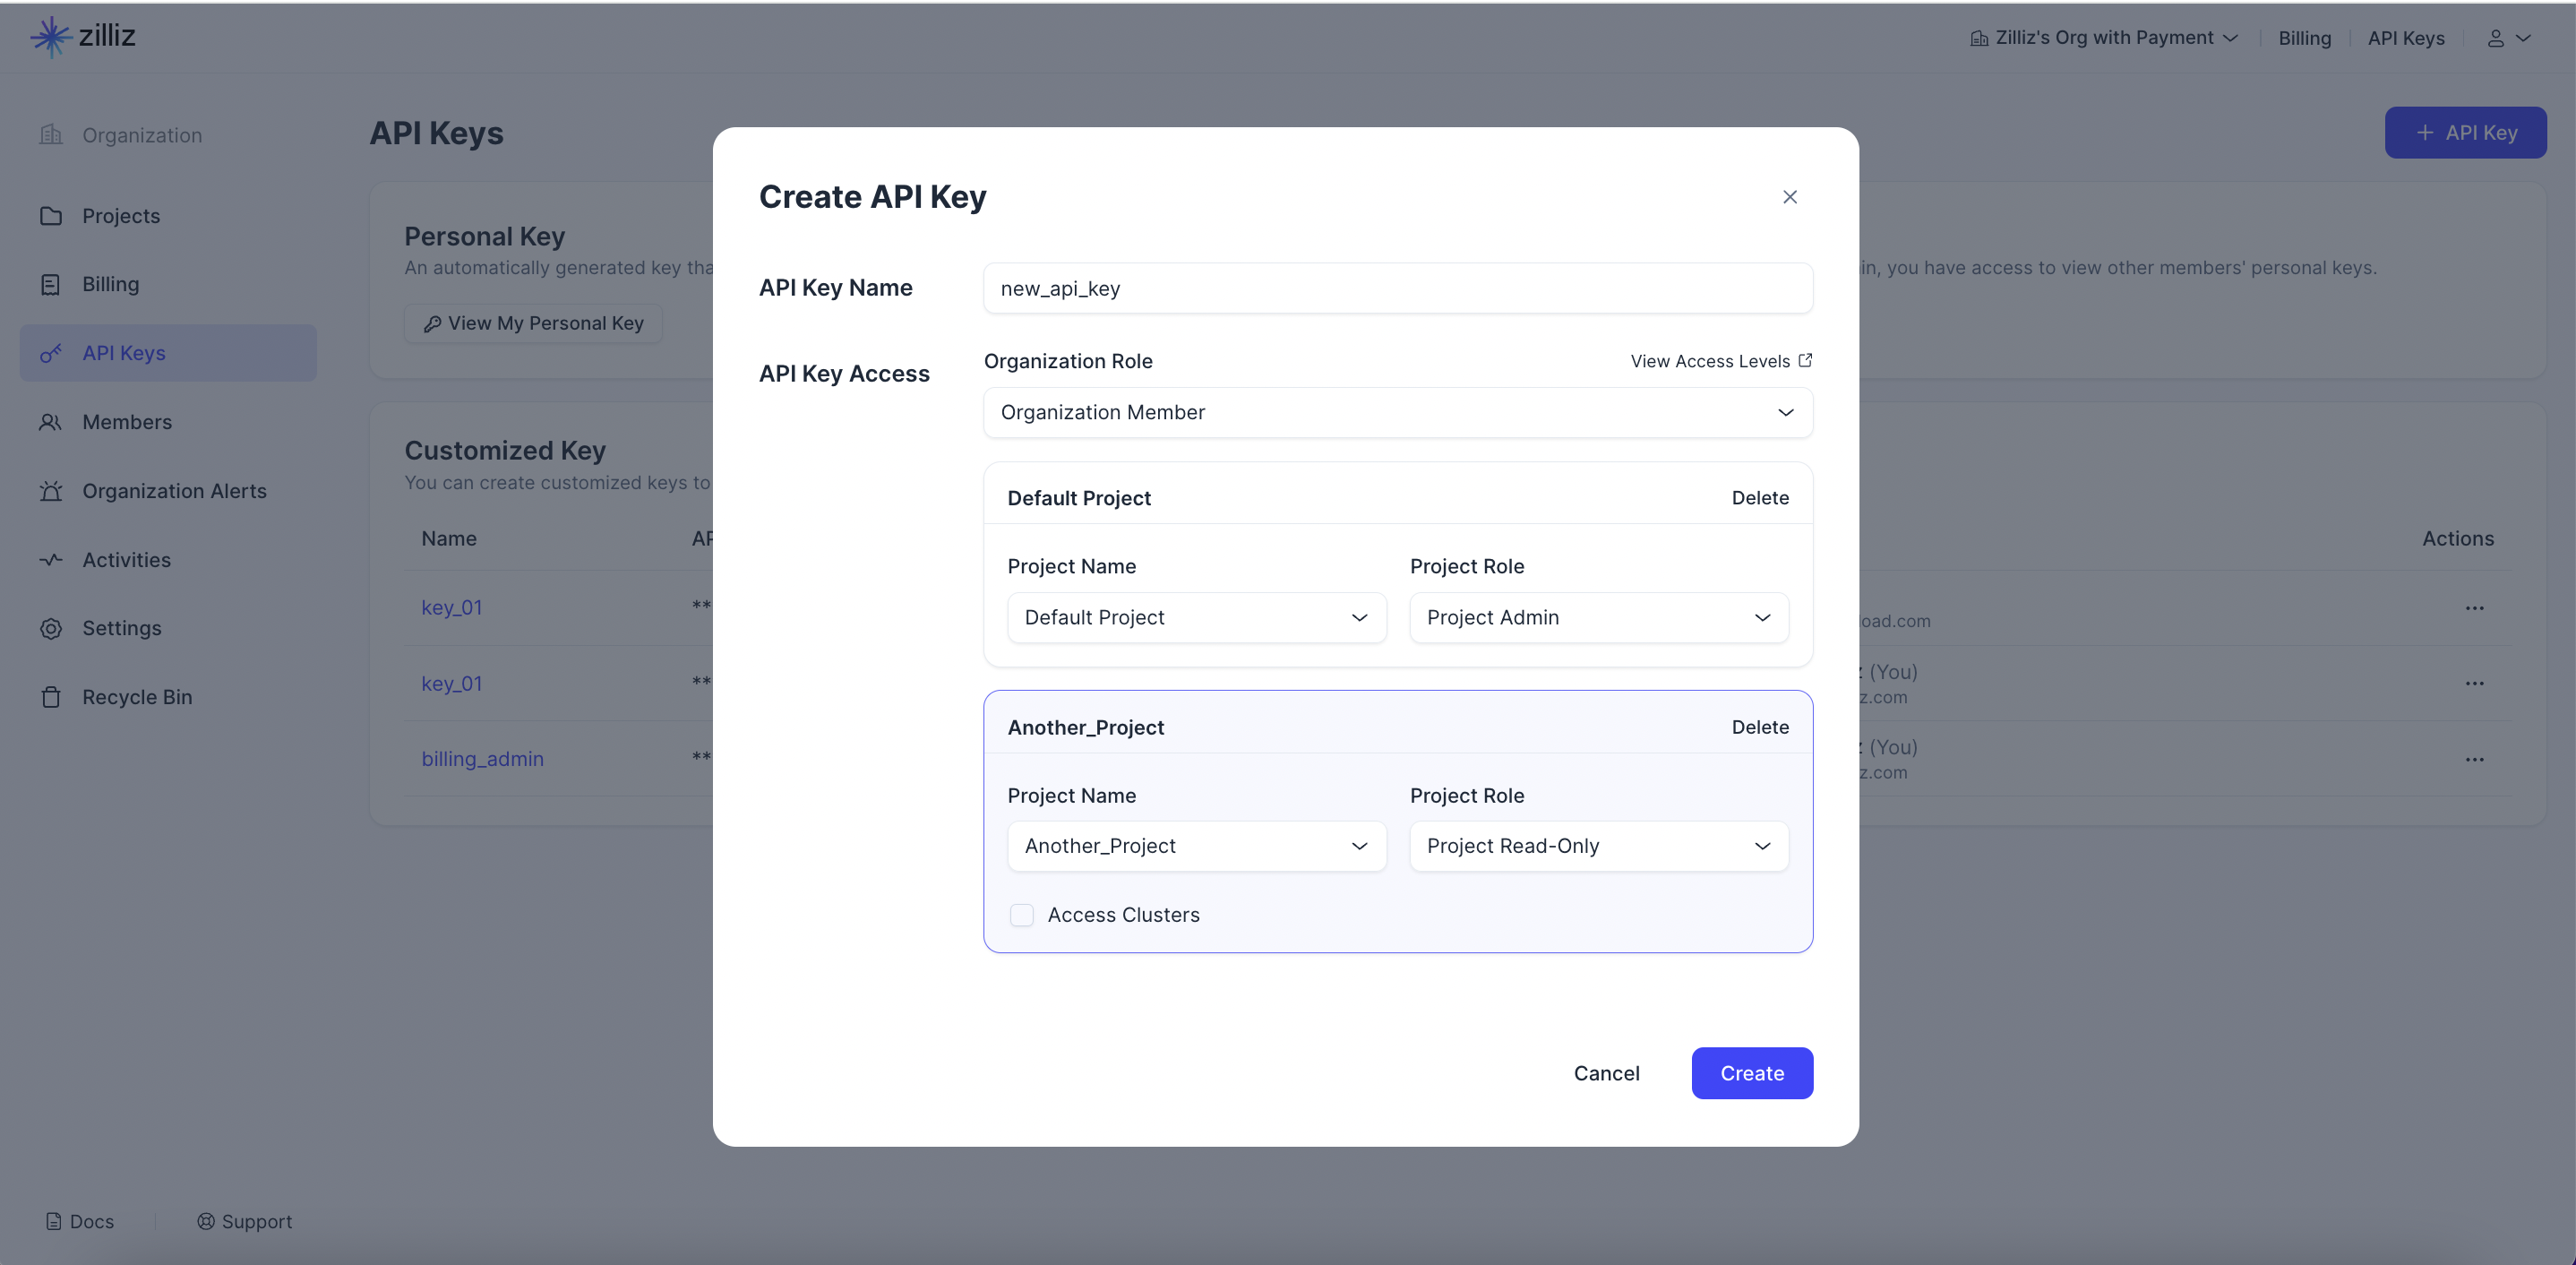Open the user account profile icon
Viewport: 2576px width, 1265px height.
[2495, 38]
